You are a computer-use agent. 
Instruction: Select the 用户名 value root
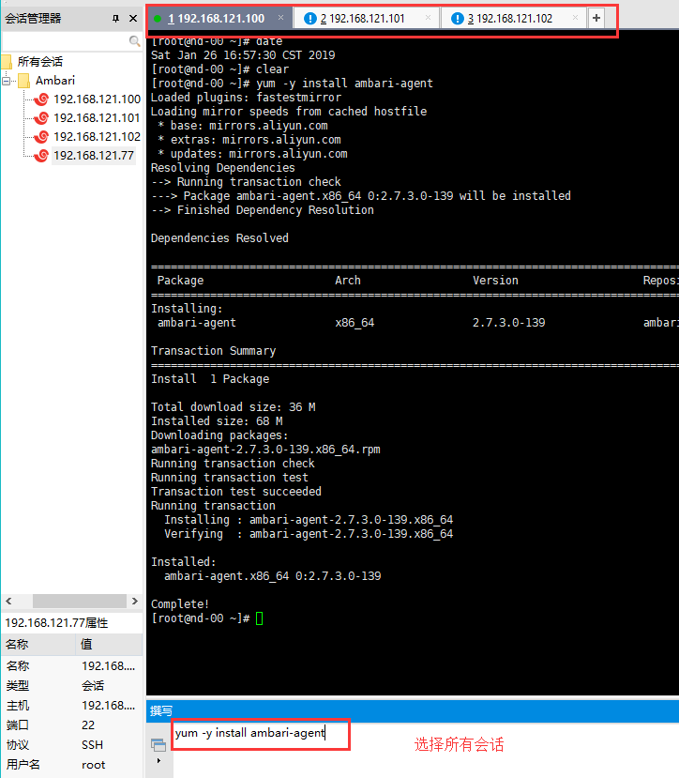point(93,765)
